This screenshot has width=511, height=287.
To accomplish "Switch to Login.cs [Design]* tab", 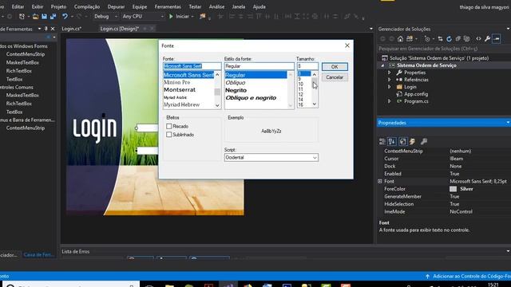I will [x=120, y=29].
